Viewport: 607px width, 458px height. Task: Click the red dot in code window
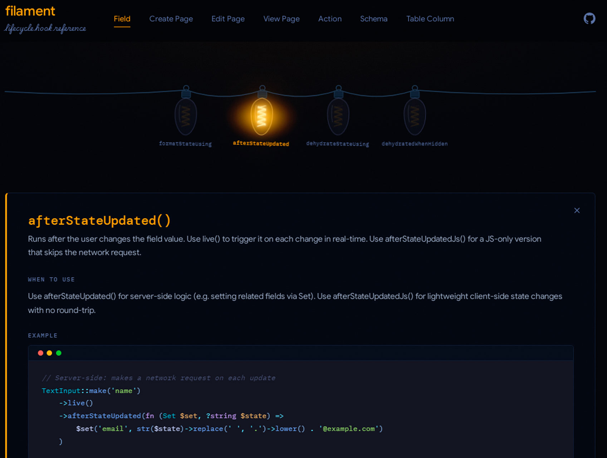click(x=40, y=353)
